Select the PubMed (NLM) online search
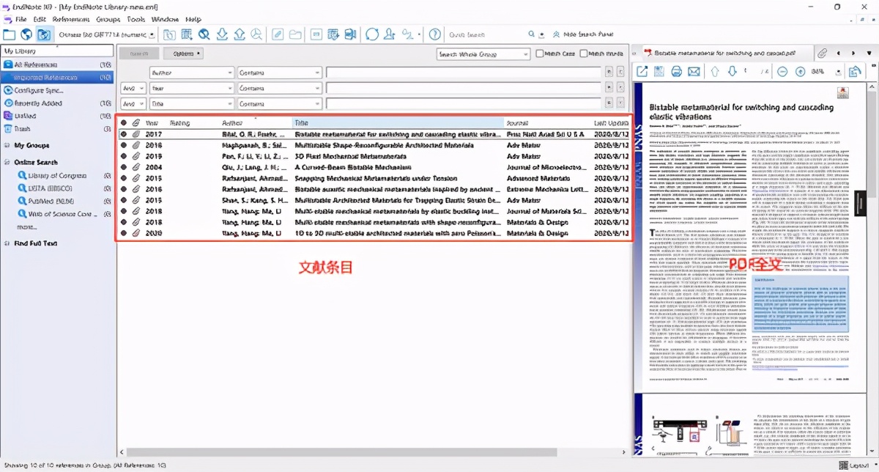 [51, 200]
